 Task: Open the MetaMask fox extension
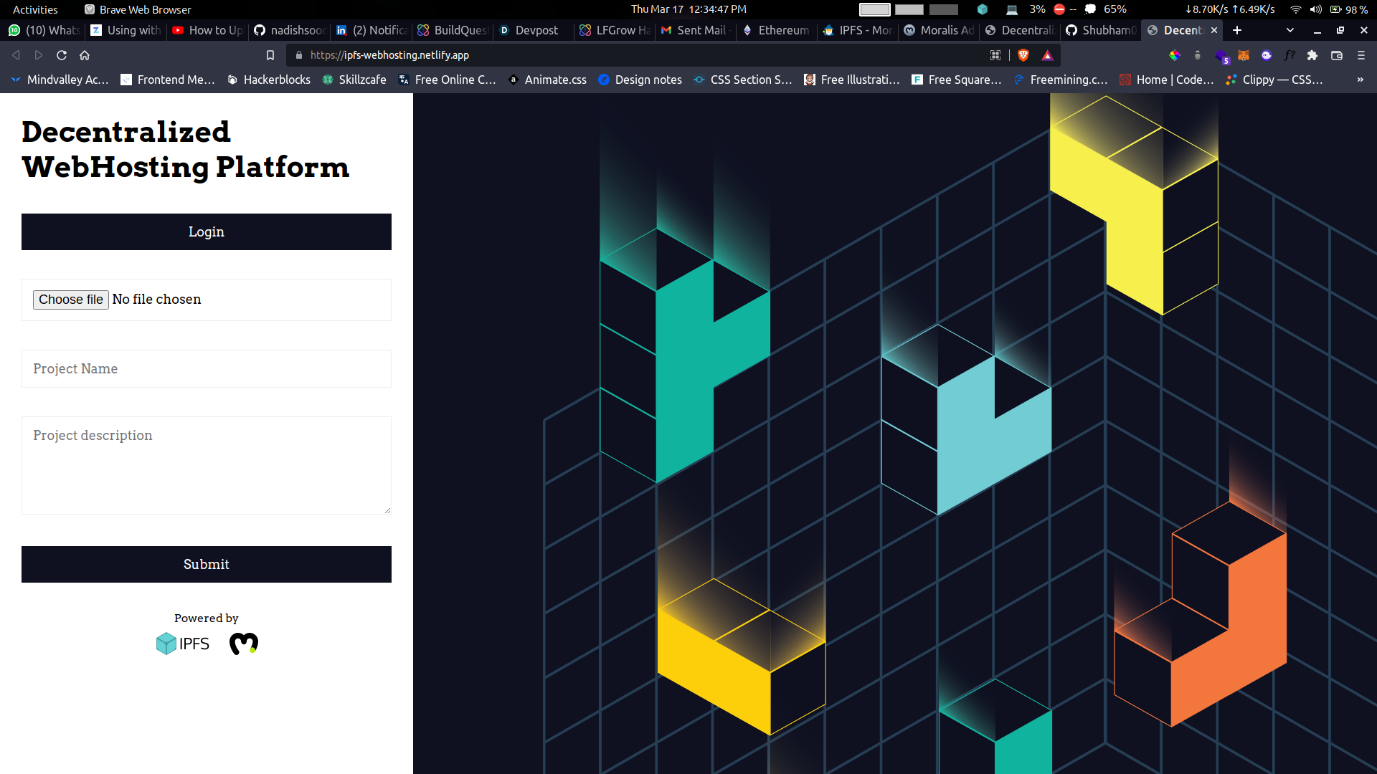1244,55
